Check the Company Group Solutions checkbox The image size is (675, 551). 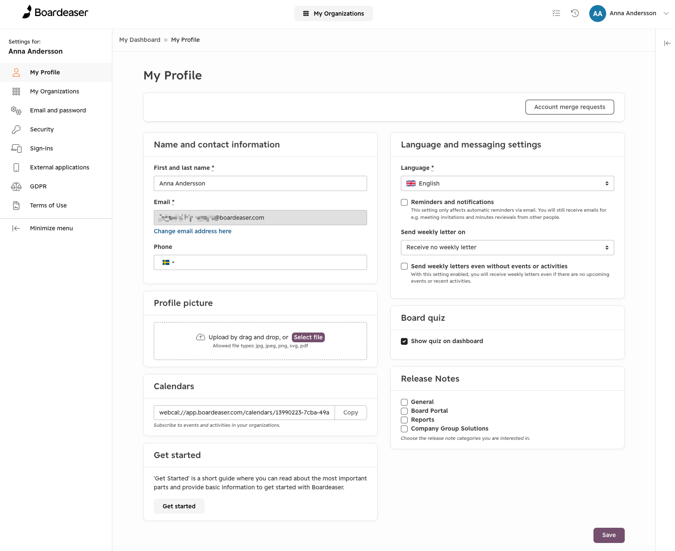pyautogui.click(x=404, y=428)
